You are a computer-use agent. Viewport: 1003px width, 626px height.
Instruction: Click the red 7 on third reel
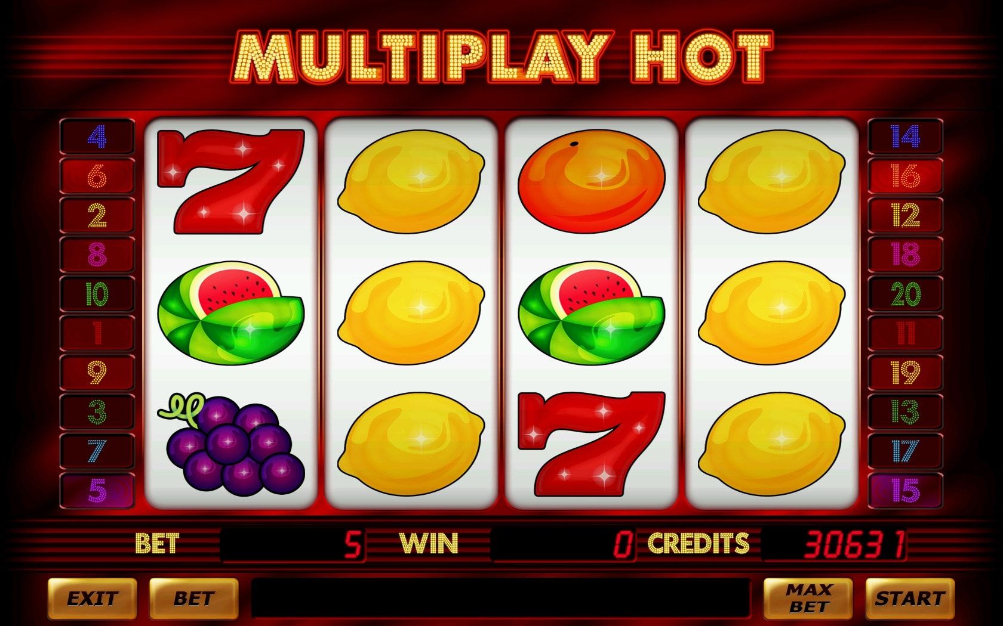point(592,444)
